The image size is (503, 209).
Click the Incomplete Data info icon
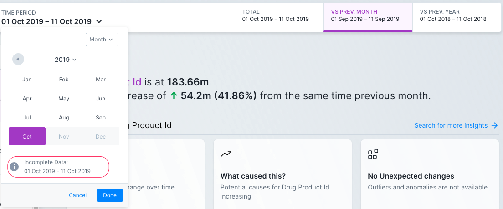tap(15, 167)
